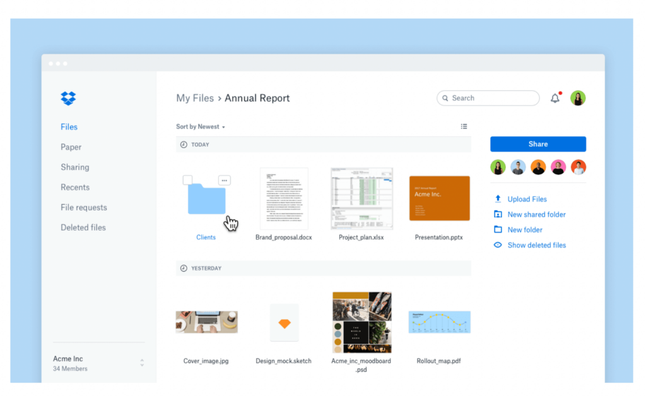Open the notifications bell
This screenshot has height=396, width=646.
(x=555, y=98)
